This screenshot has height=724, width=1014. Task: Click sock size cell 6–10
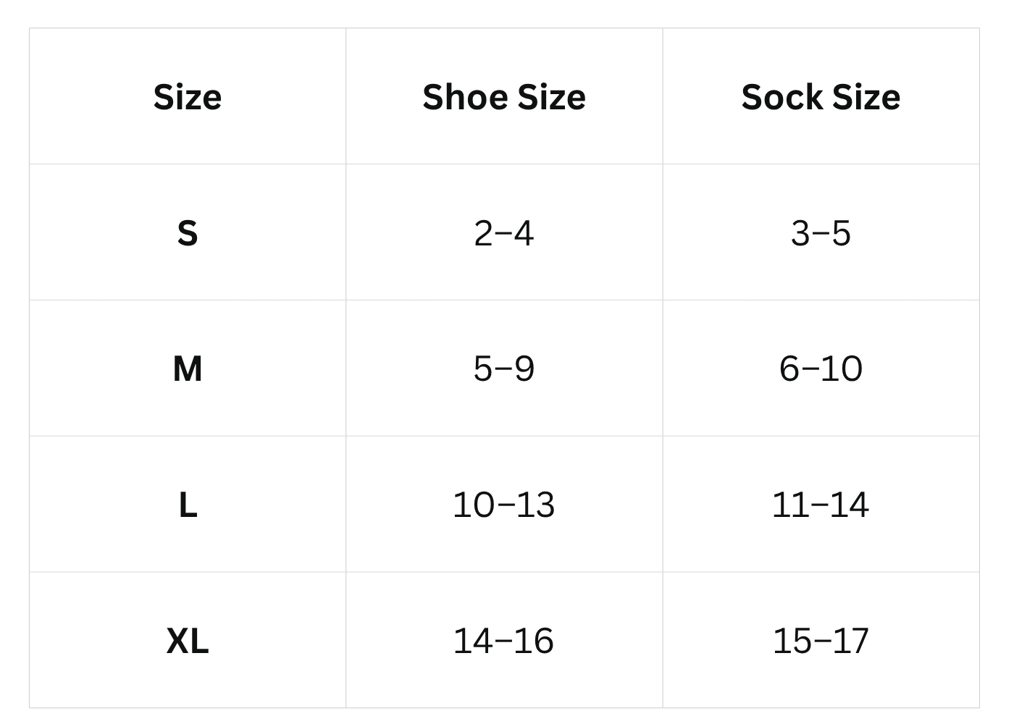821,369
